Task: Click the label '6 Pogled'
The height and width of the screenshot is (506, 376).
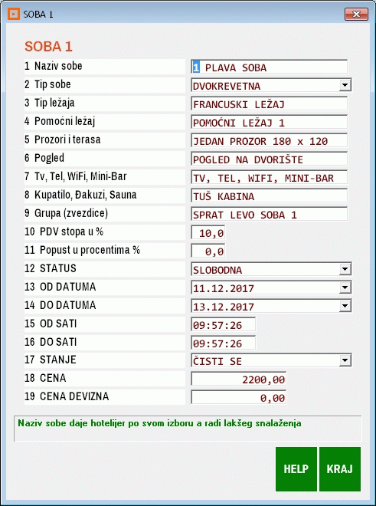Action: pyautogui.click(x=44, y=158)
